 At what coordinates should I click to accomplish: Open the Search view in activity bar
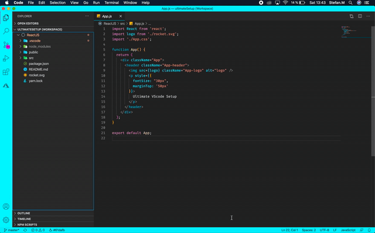tap(6, 31)
